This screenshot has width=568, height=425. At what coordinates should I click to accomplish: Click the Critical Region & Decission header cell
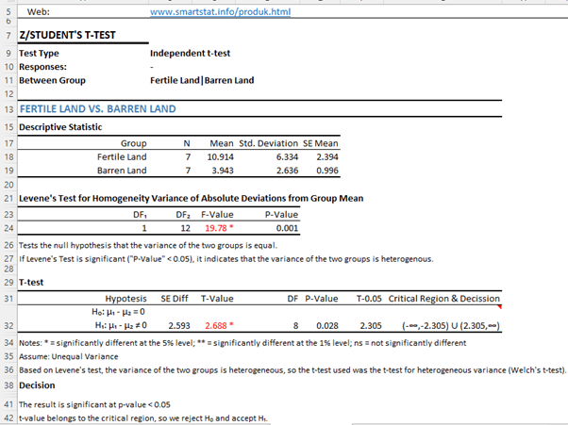(x=443, y=299)
